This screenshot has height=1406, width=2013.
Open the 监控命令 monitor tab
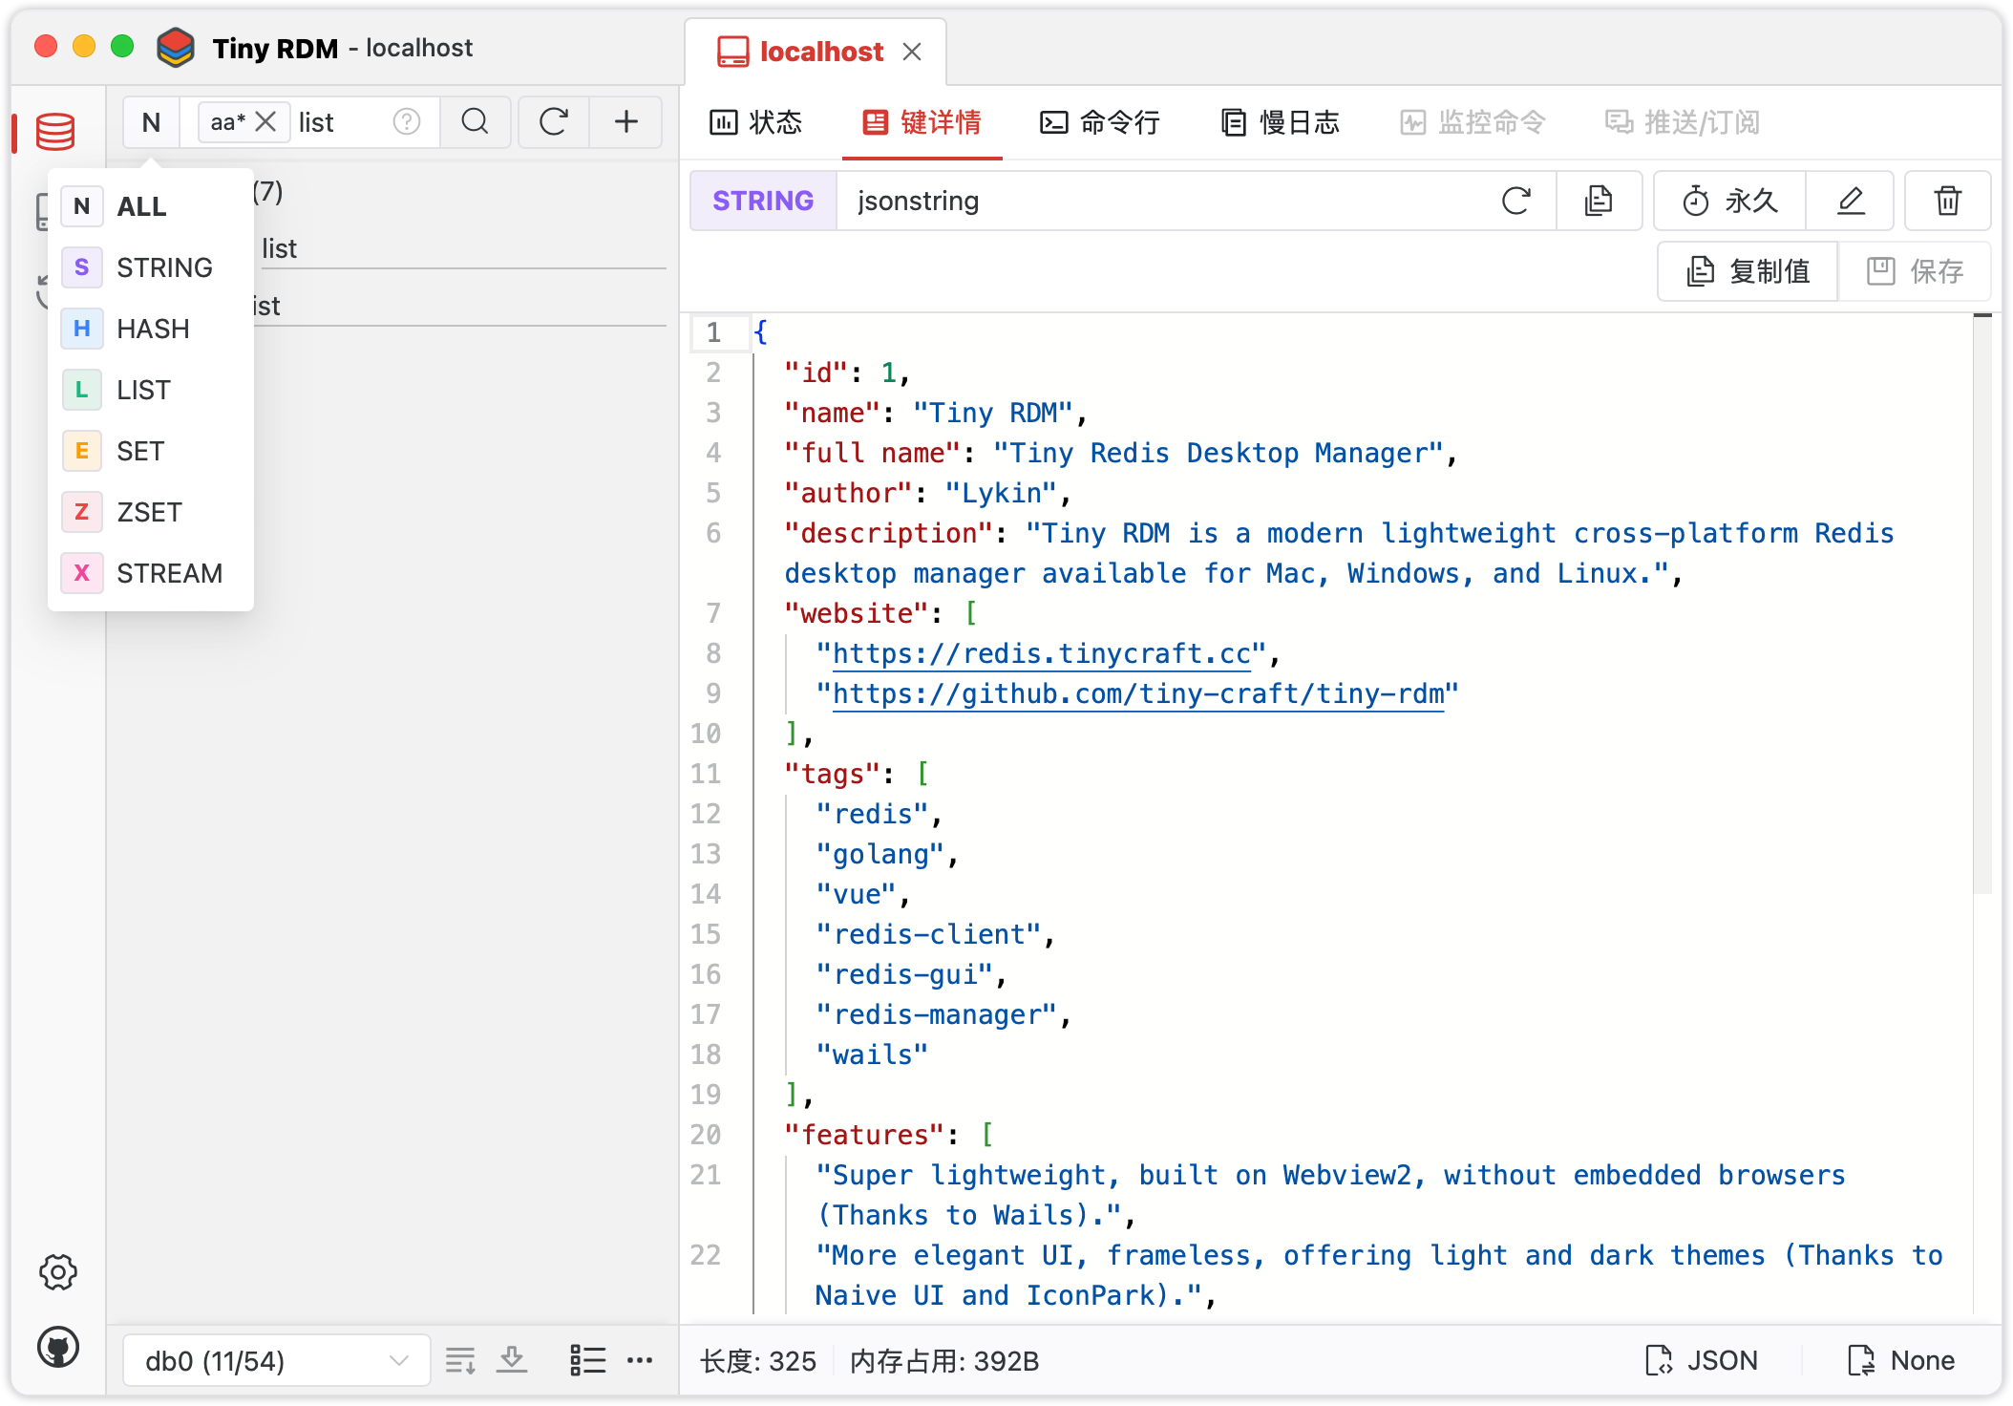(x=1473, y=122)
